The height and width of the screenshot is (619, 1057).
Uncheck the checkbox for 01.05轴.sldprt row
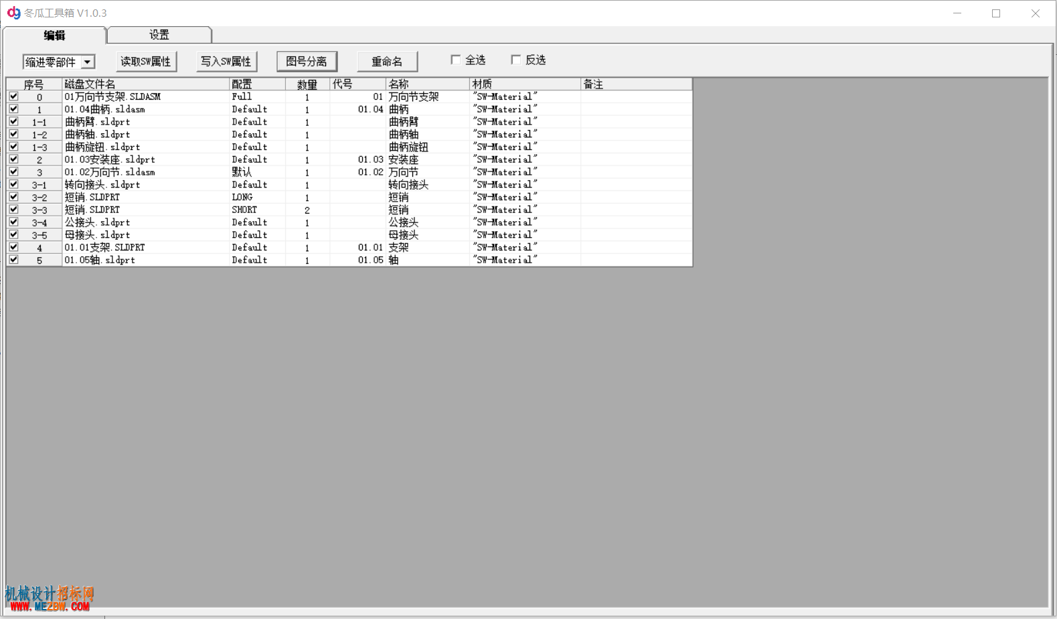13,260
